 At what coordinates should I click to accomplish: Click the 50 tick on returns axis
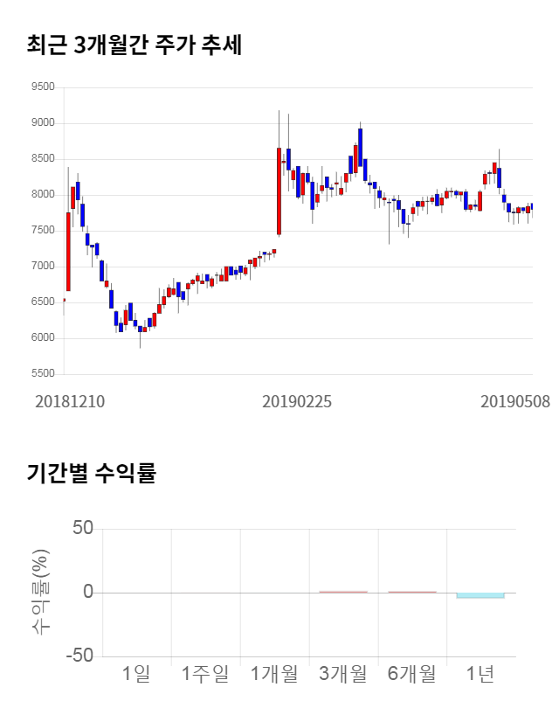83,529
